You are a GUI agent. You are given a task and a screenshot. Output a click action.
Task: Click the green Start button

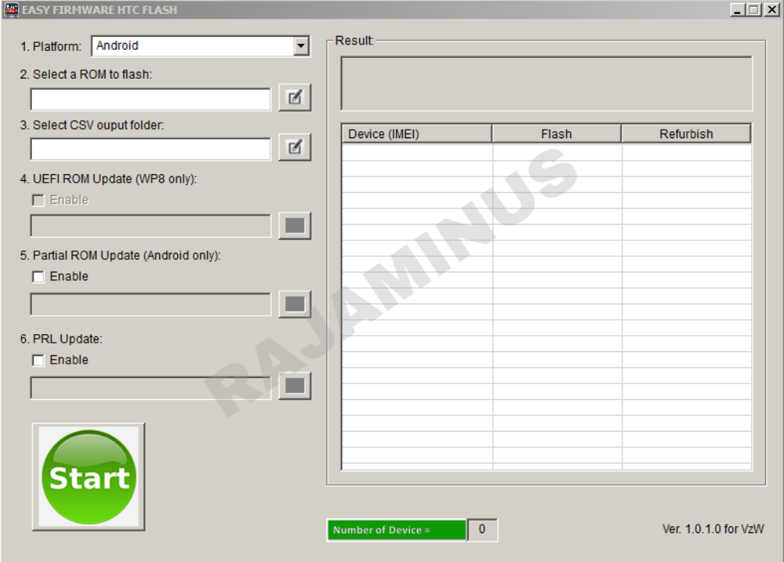point(89,477)
